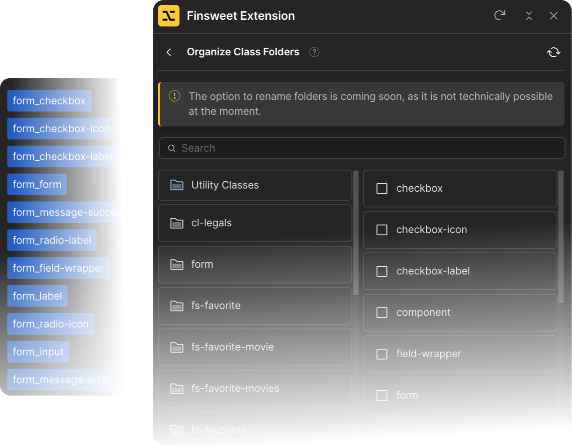The width and height of the screenshot is (572, 445).
Task: Select the form_radio-icon class tag
Action: coord(51,324)
